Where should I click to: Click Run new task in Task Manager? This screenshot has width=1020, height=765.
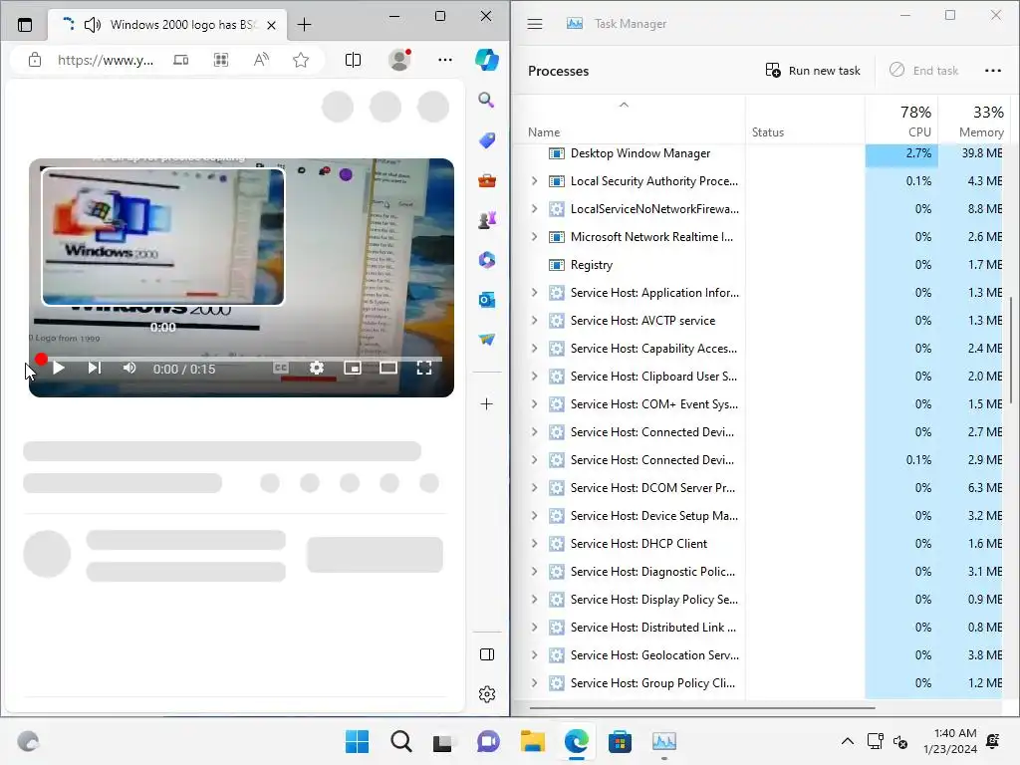813,71
